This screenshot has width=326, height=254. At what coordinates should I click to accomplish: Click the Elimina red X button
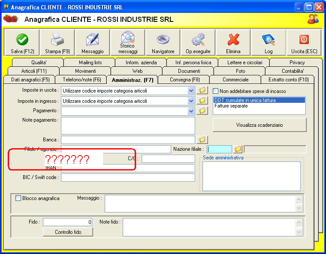tap(233, 43)
